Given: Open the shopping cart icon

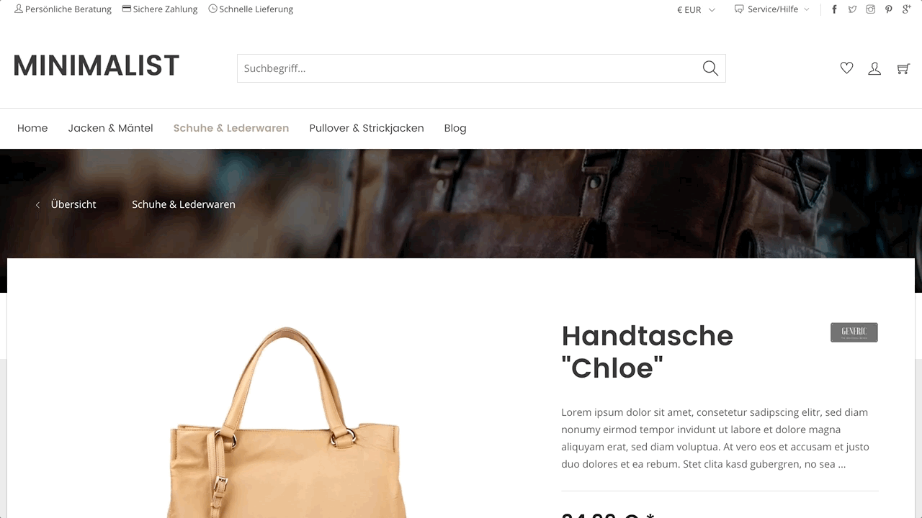Looking at the screenshot, I should (x=903, y=68).
